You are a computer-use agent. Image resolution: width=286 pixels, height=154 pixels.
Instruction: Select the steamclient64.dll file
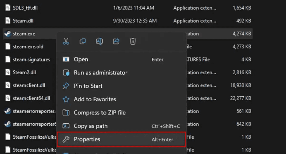point(31,98)
